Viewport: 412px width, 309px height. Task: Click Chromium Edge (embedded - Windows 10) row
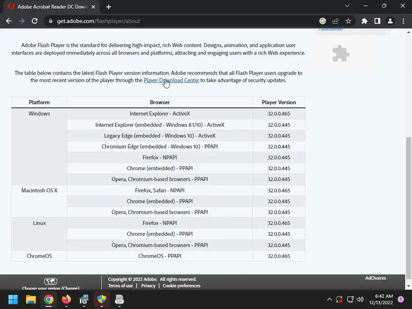click(x=160, y=146)
